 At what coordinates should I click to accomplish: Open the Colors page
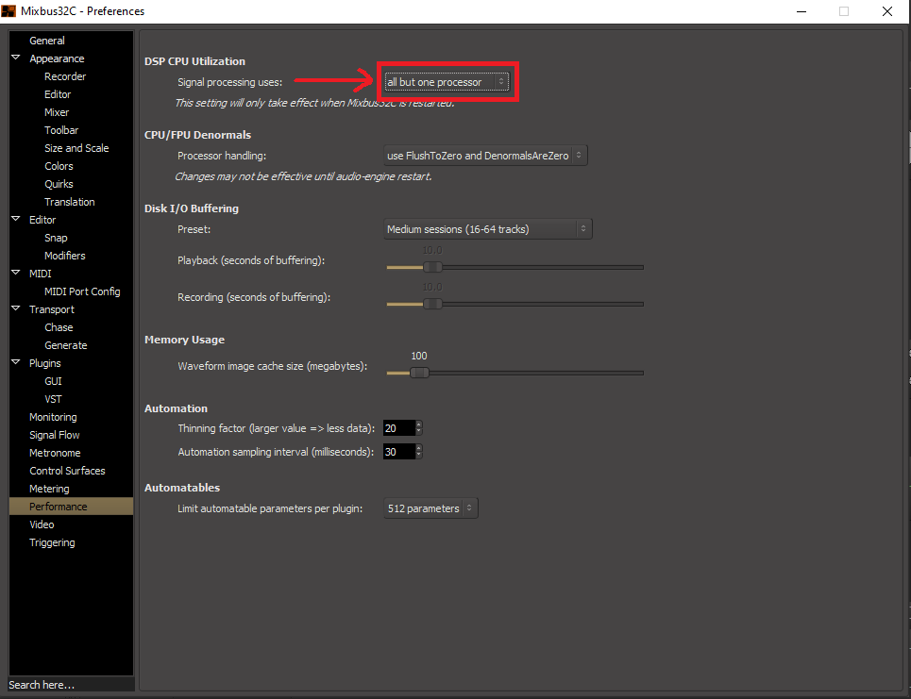59,166
